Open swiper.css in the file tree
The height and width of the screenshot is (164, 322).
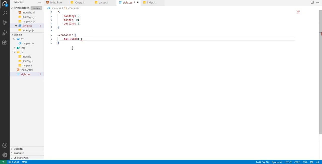coord(28,43)
